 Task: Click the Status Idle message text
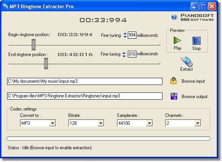point(49,148)
